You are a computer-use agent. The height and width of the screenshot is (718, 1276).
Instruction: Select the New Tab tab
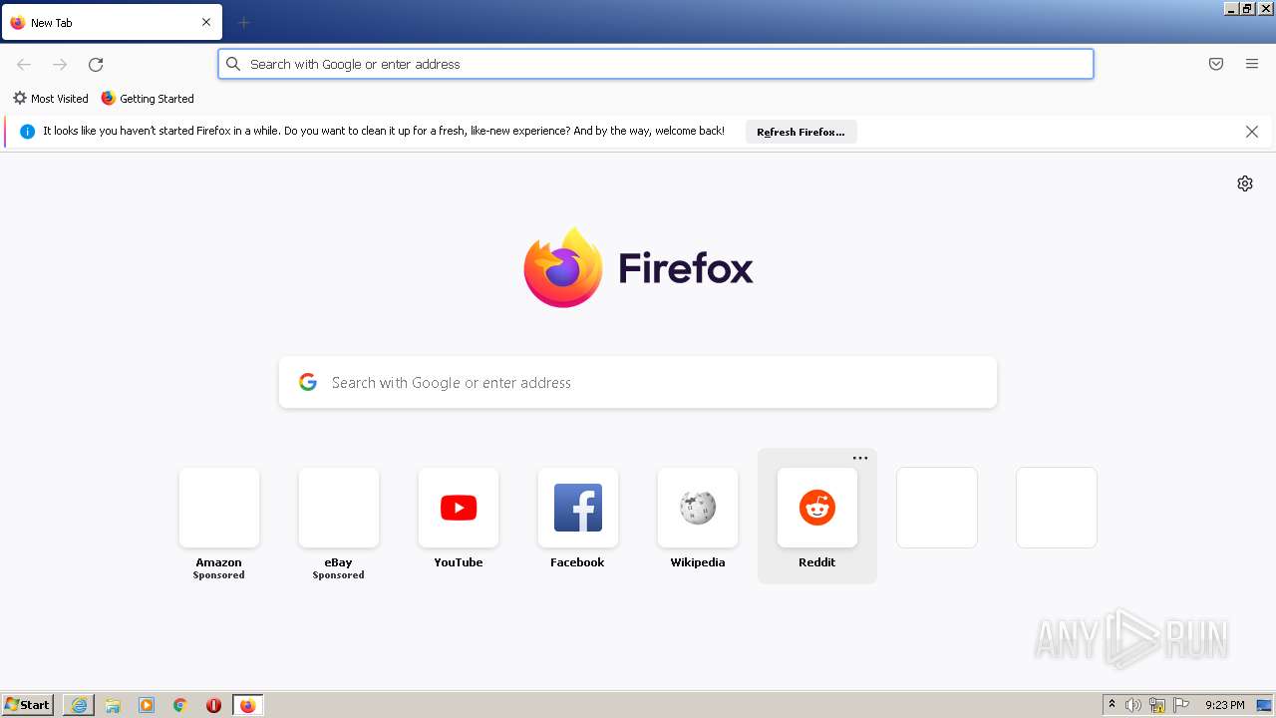coord(112,22)
